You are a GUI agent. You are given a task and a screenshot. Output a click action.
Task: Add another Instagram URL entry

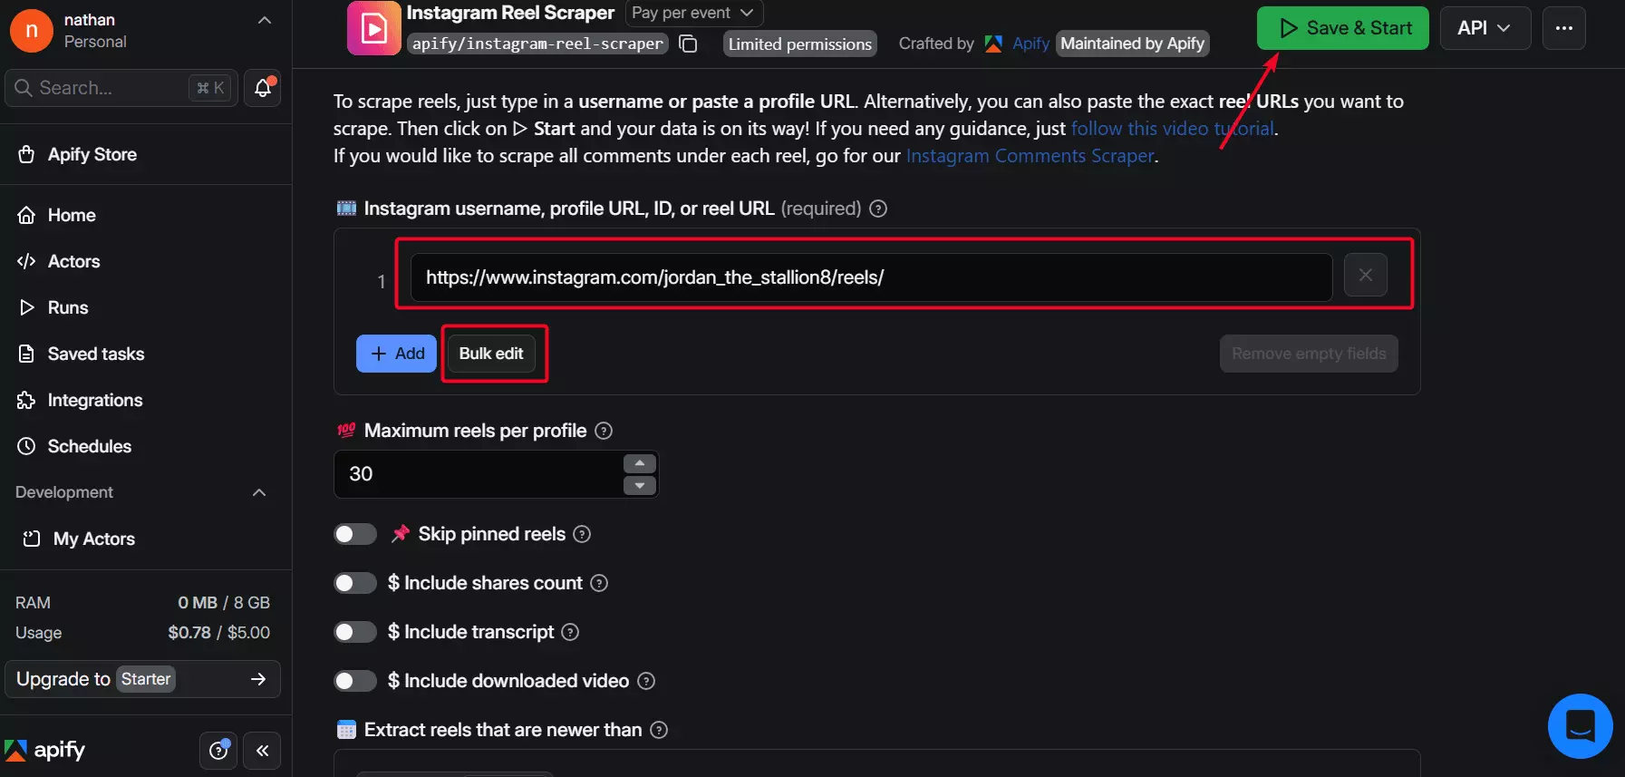(397, 354)
